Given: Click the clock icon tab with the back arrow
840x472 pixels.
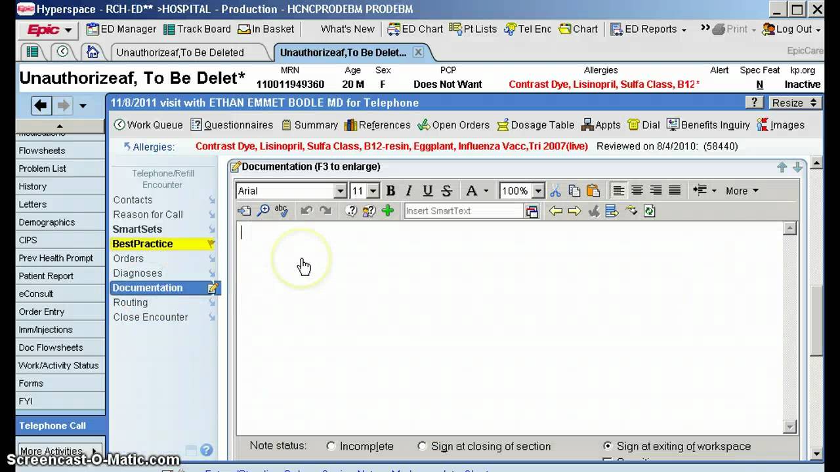Looking at the screenshot, I should point(62,52).
